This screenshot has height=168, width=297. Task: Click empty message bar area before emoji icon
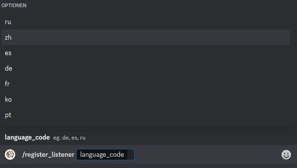[207, 155]
